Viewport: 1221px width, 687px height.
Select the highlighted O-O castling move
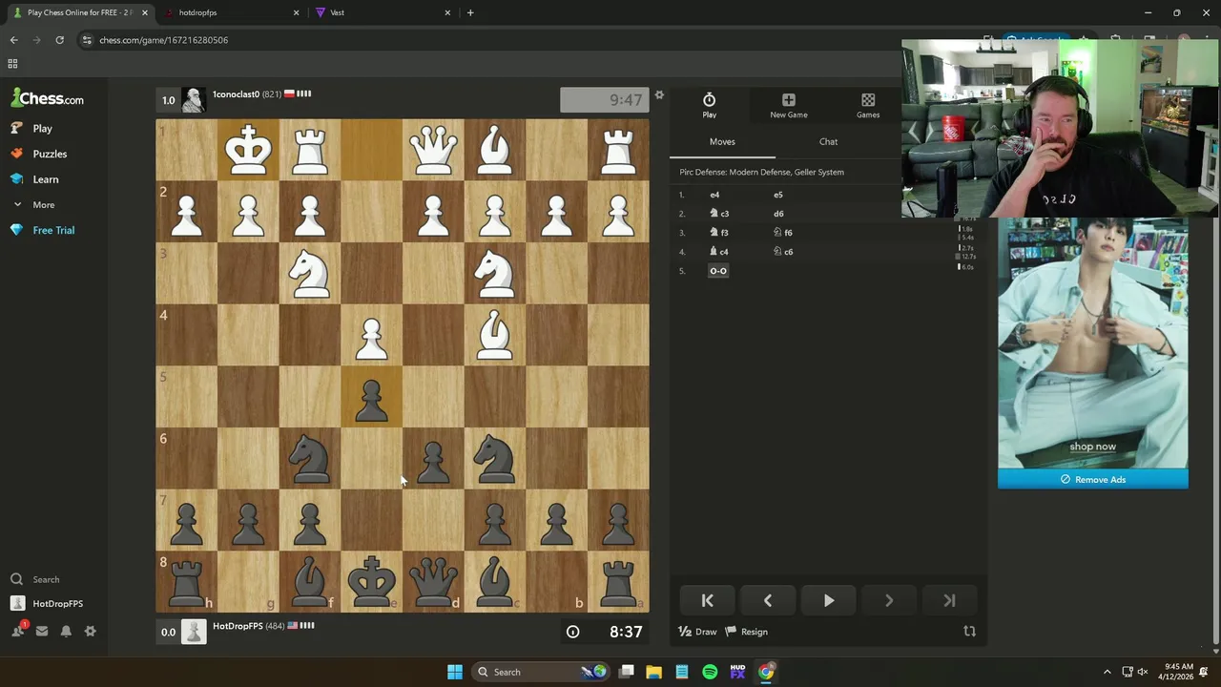(718, 271)
